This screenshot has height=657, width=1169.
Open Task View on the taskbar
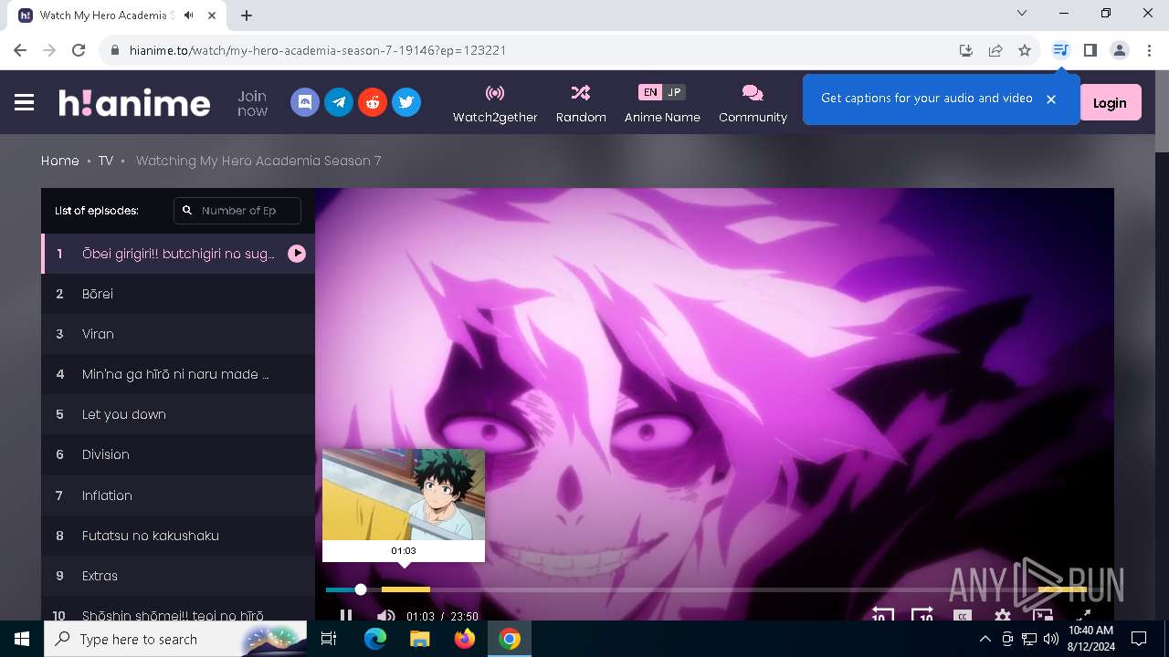[x=329, y=639]
